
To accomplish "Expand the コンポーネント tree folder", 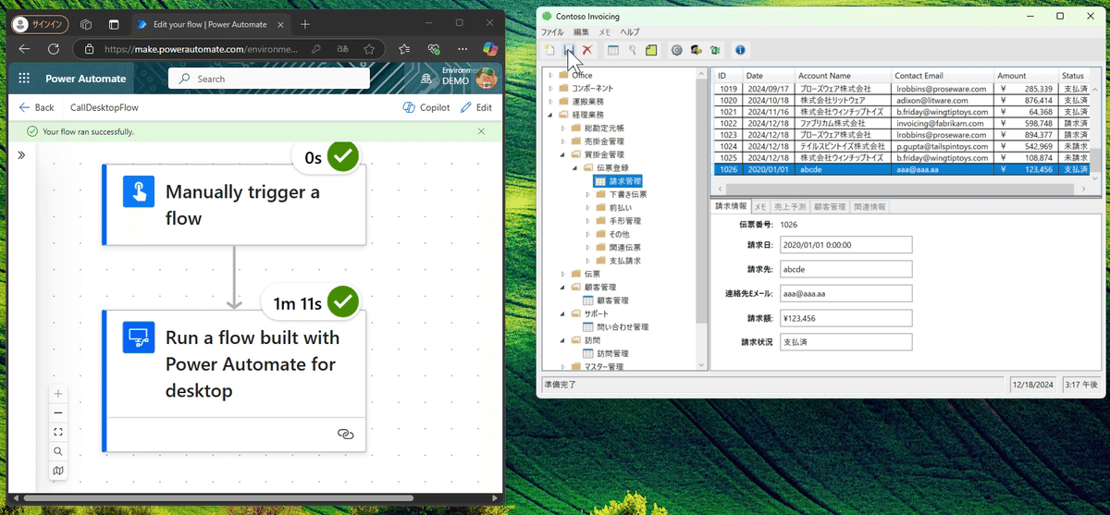I will tap(550, 88).
